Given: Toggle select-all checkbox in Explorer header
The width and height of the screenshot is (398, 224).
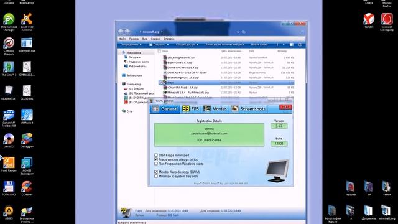Looking at the screenshot, I should click(x=159, y=51).
